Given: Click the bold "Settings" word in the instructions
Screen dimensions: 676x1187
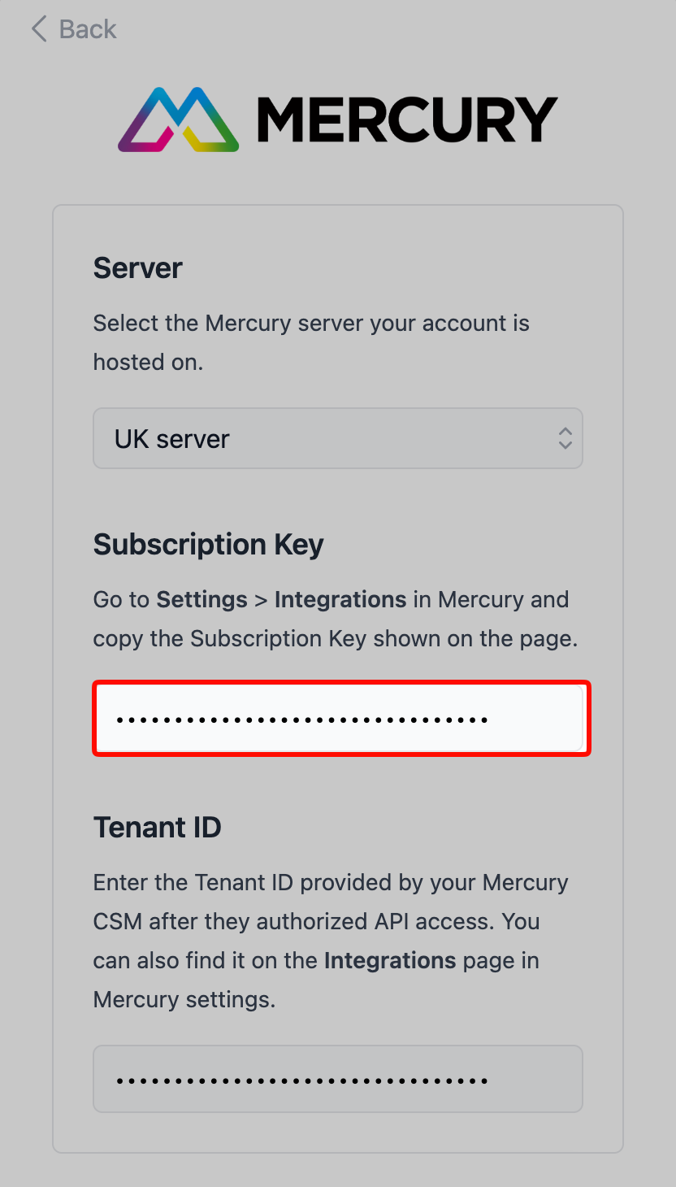Looking at the screenshot, I should [201, 600].
